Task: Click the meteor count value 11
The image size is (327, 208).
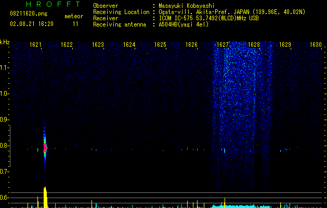Action: click(x=75, y=24)
